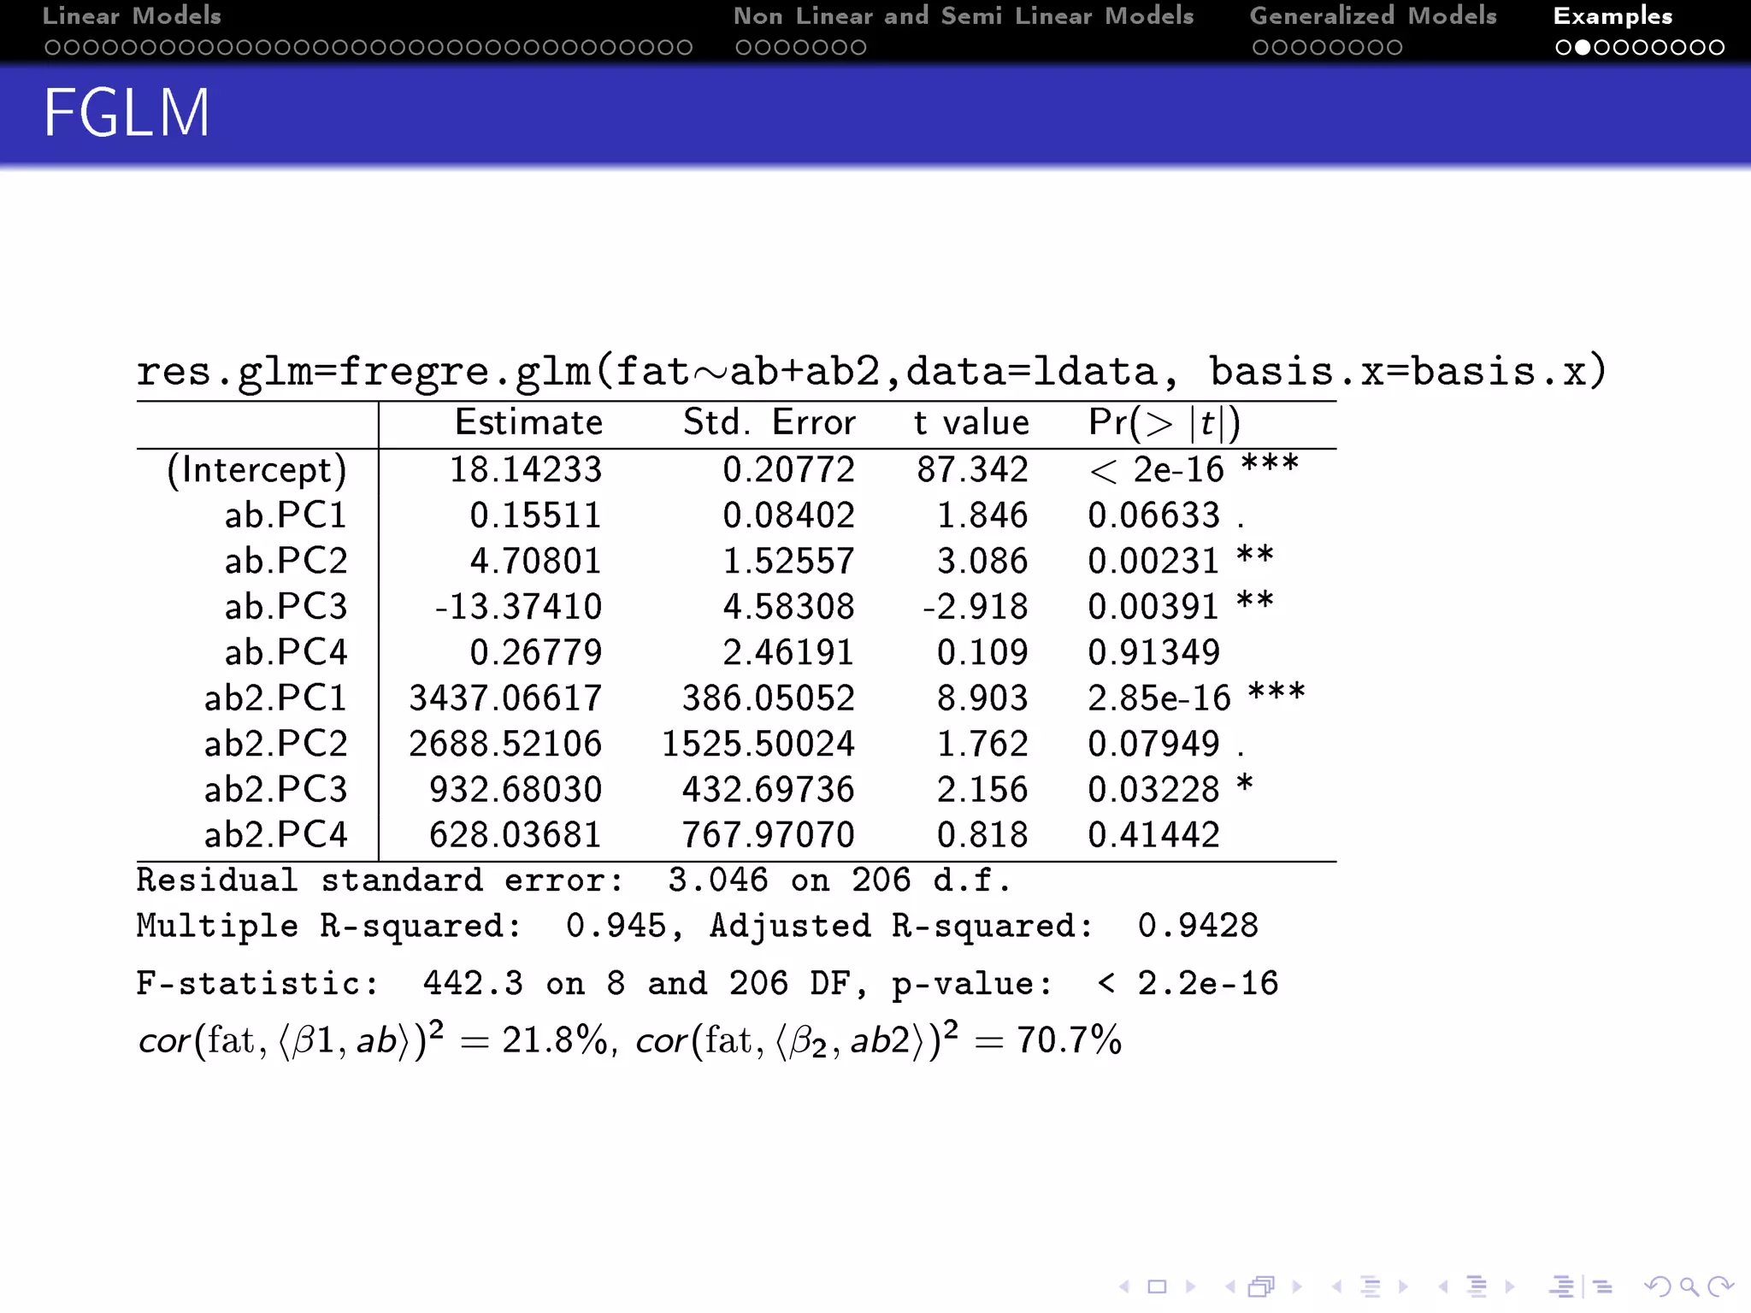Image resolution: width=1751 pixels, height=1313 pixels.
Task: Click the slide rectangle navigation icon
Action: point(1157,1287)
